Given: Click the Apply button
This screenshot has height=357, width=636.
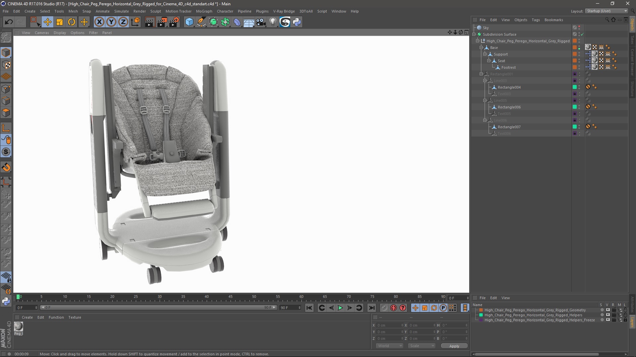Looking at the screenshot, I should tap(454, 346).
